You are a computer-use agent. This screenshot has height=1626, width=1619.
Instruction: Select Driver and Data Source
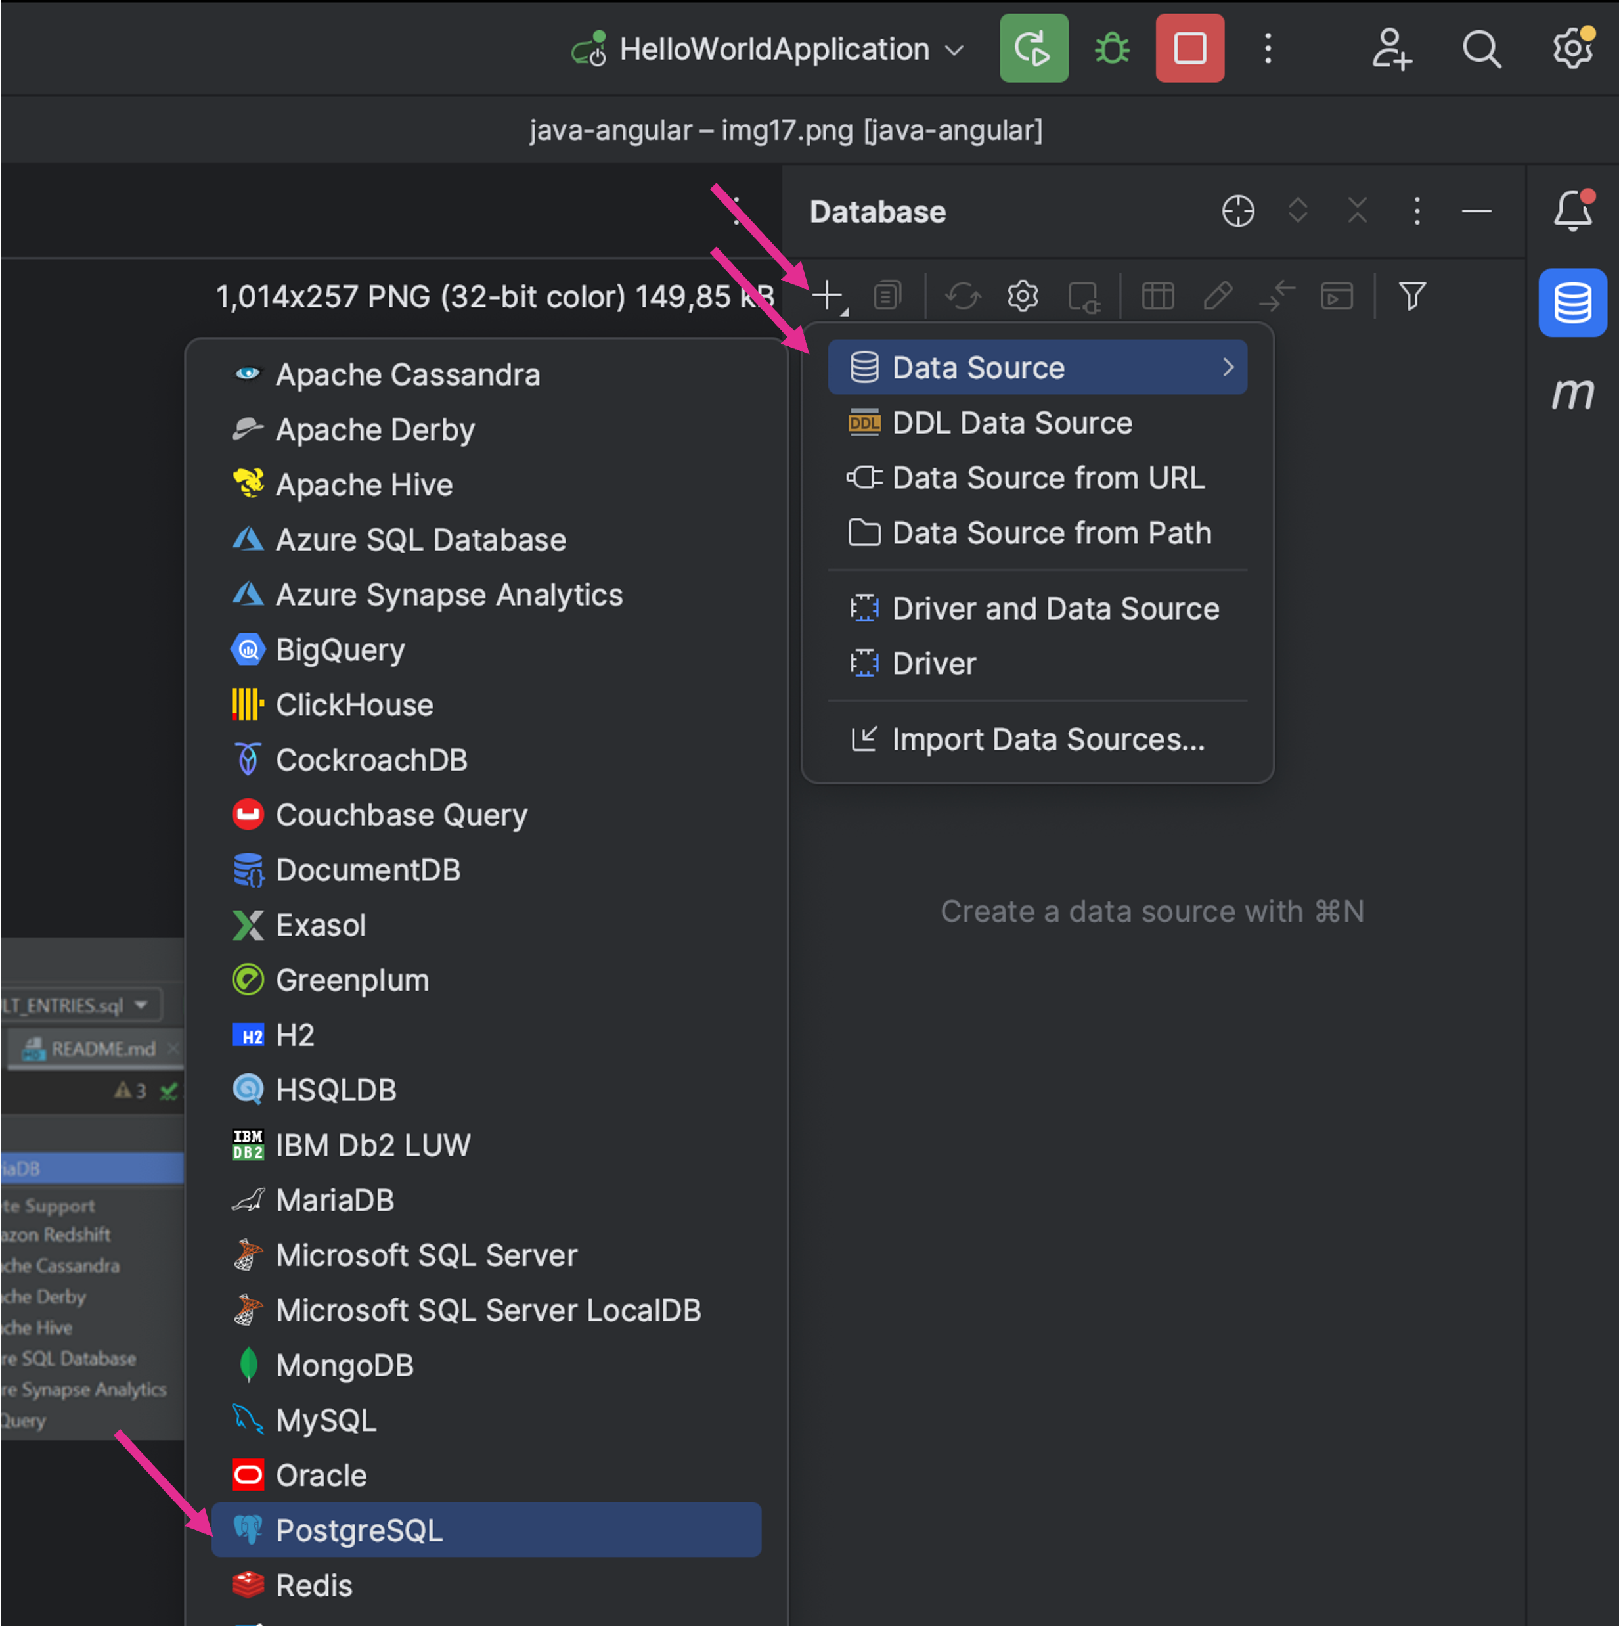(1036, 608)
